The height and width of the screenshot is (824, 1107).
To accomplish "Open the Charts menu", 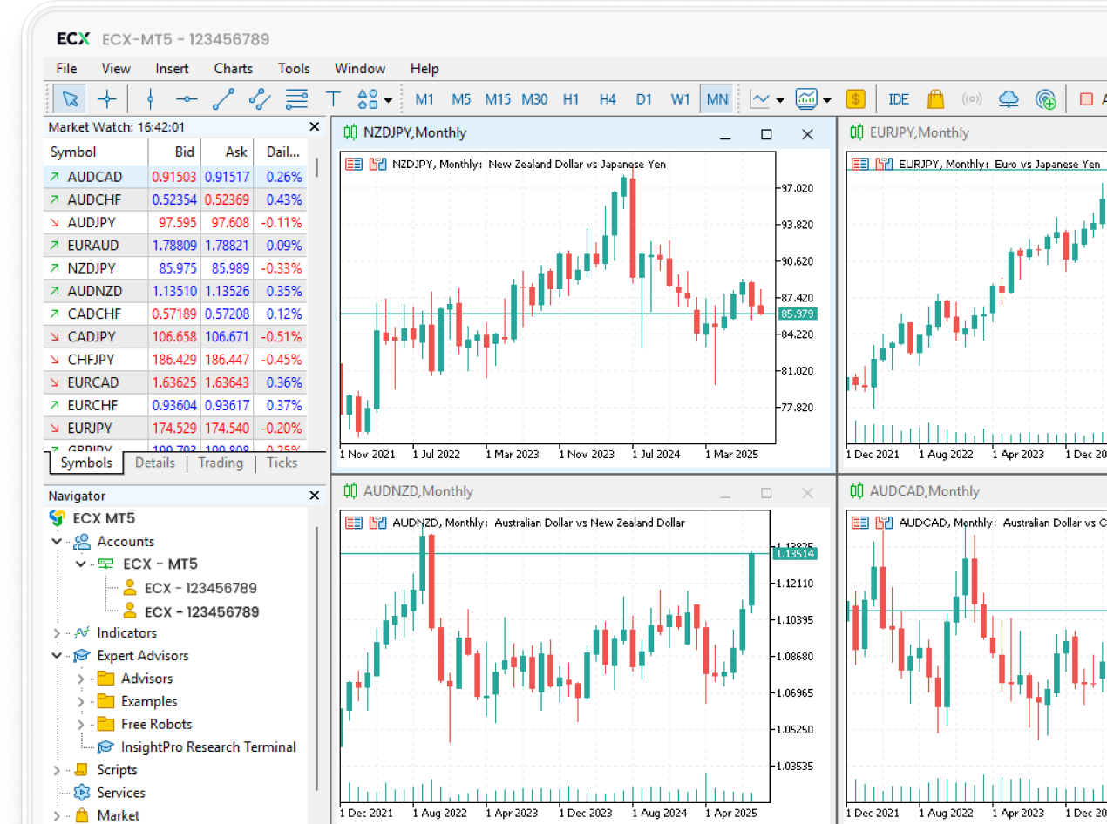I will coord(233,69).
